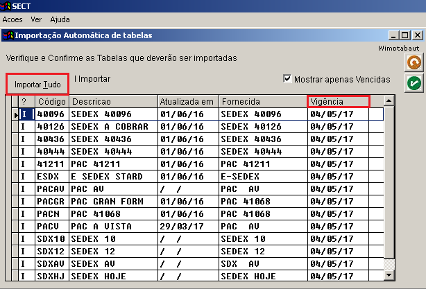
Task: Click the Código column header
Action: pyautogui.click(x=52, y=102)
